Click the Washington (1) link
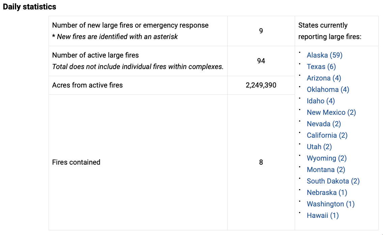383x235 pixels. [x=330, y=204]
